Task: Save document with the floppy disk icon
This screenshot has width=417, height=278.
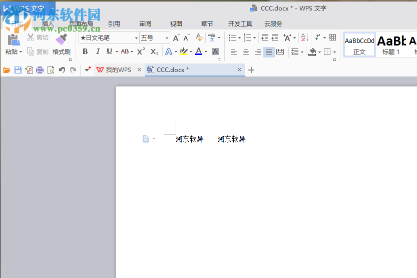Action: click(18, 70)
